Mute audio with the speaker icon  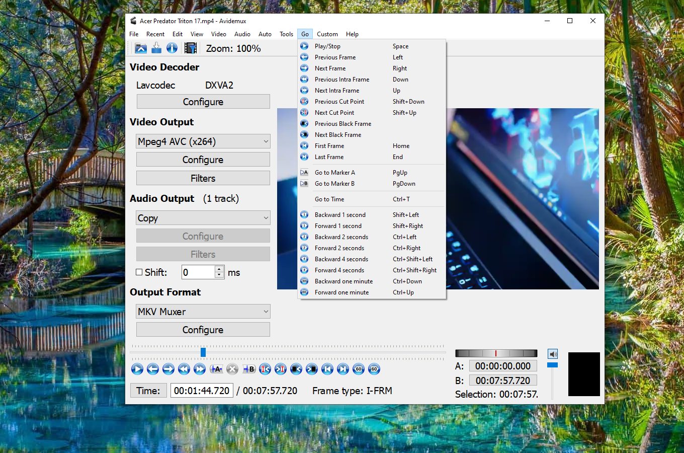click(553, 354)
